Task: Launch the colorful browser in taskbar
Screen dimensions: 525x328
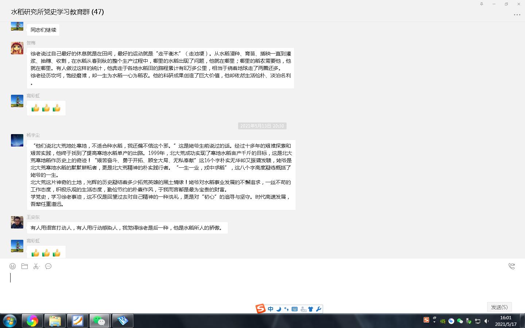Action: pyautogui.click(x=32, y=321)
